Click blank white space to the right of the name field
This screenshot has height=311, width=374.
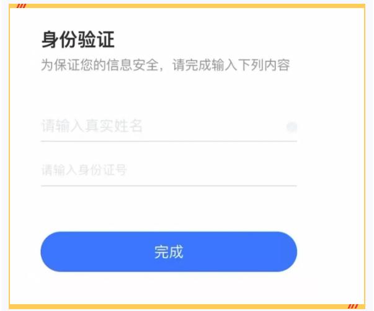point(331,127)
